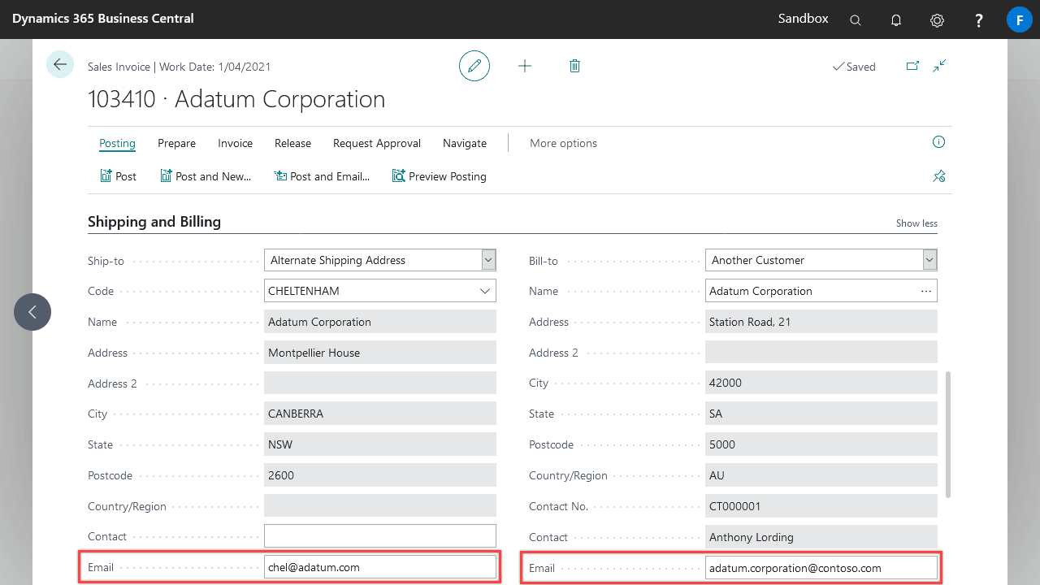
Task: Click Ship-to Email field chel@adatum.com
Action: click(x=380, y=567)
